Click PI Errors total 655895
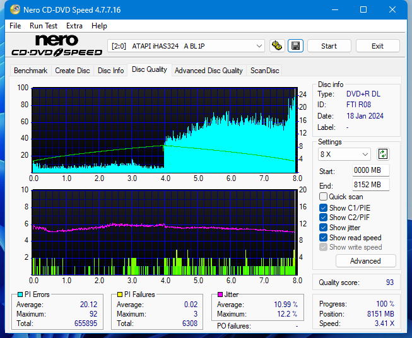The image size is (412, 338). pyautogui.click(x=86, y=323)
